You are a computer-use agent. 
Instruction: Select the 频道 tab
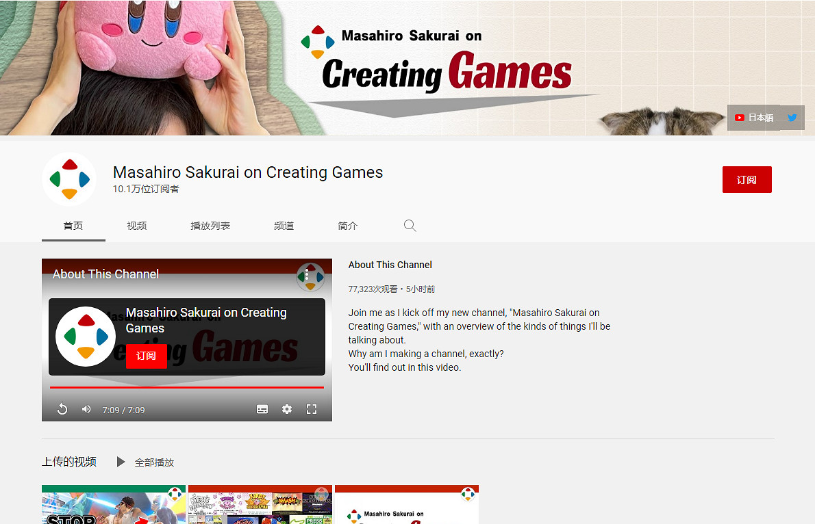coord(284,225)
